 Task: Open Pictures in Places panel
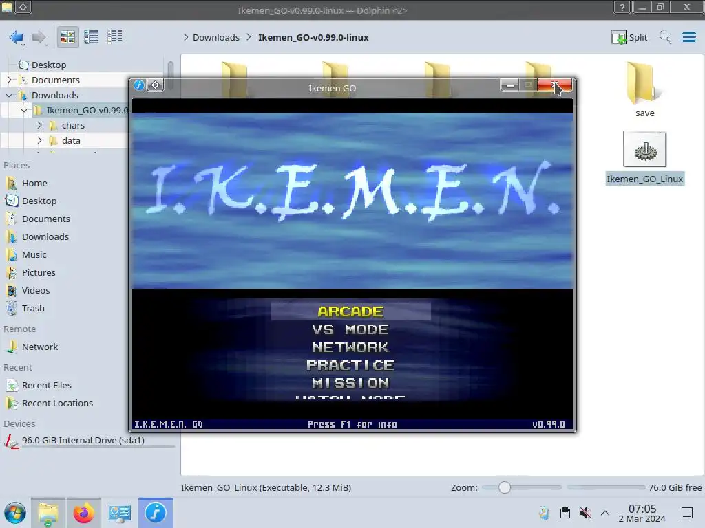[39, 272]
